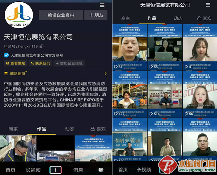Image resolution: width=217 pixels, height=175 pixels.
Task: Click 天津恒信展览有限公司官方账号 label
Action: point(37,55)
